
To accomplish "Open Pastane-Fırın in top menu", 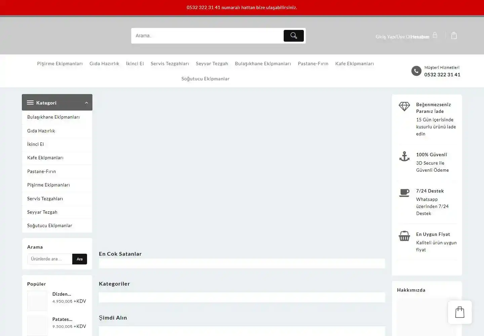I will pyautogui.click(x=313, y=64).
